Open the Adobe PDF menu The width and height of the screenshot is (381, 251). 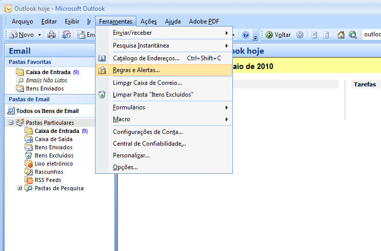[x=204, y=21]
